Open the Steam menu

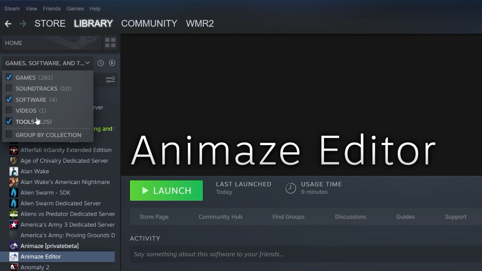click(12, 8)
